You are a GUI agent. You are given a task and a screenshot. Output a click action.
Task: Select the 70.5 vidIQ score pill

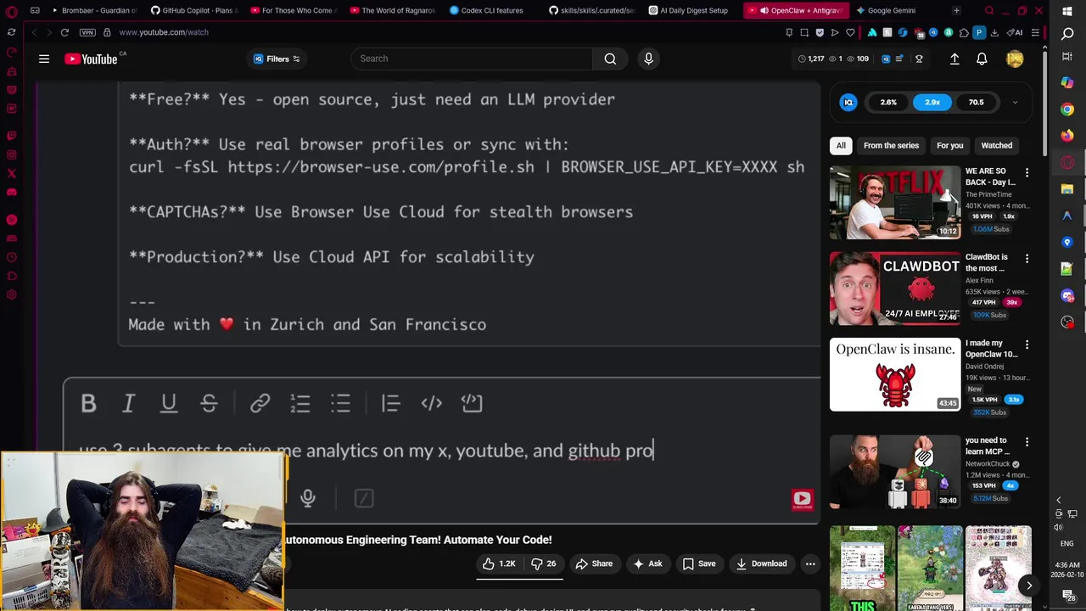[x=977, y=103]
